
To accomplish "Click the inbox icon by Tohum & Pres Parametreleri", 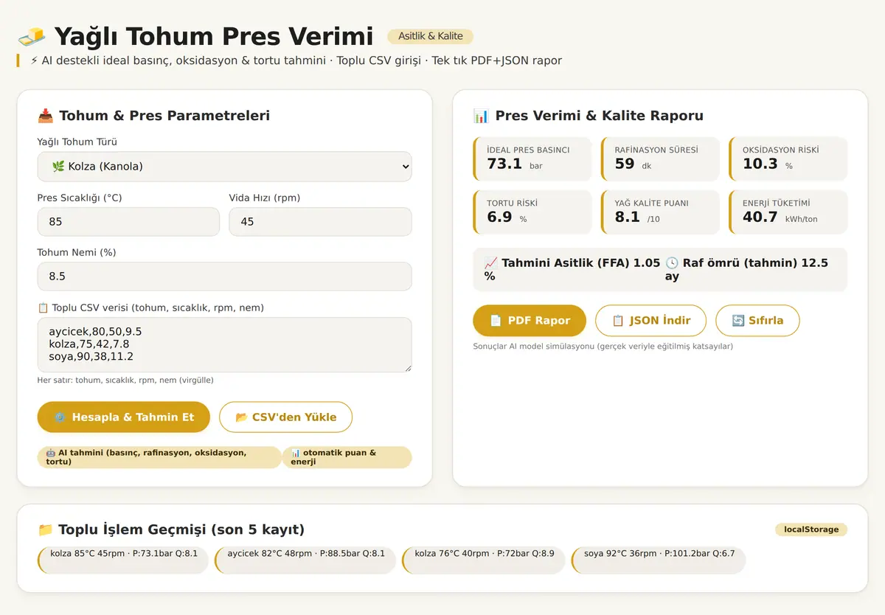I will [x=46, y=116].
